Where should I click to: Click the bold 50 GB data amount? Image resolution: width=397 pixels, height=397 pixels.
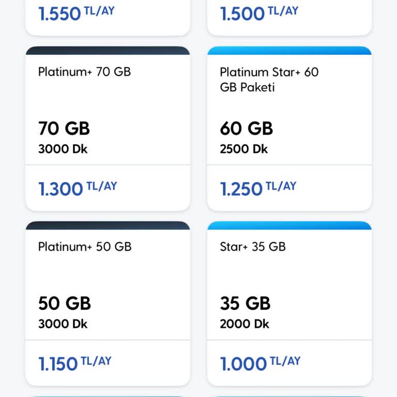click(x=65, y=303)
